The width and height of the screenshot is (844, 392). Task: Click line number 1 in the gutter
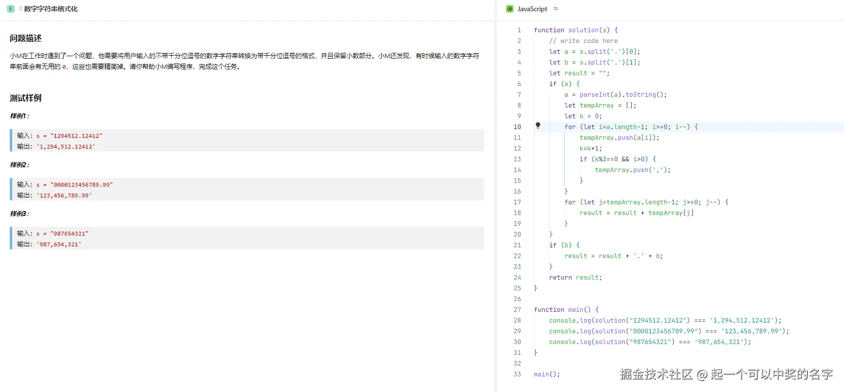point(519,30)
